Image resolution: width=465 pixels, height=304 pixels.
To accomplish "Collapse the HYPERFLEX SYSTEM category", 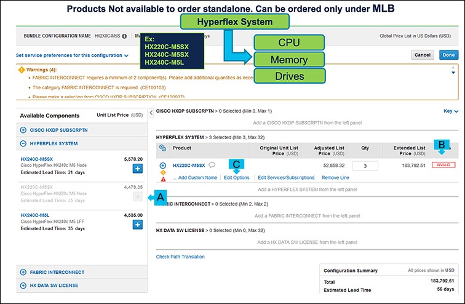I will tap(23, 143).
